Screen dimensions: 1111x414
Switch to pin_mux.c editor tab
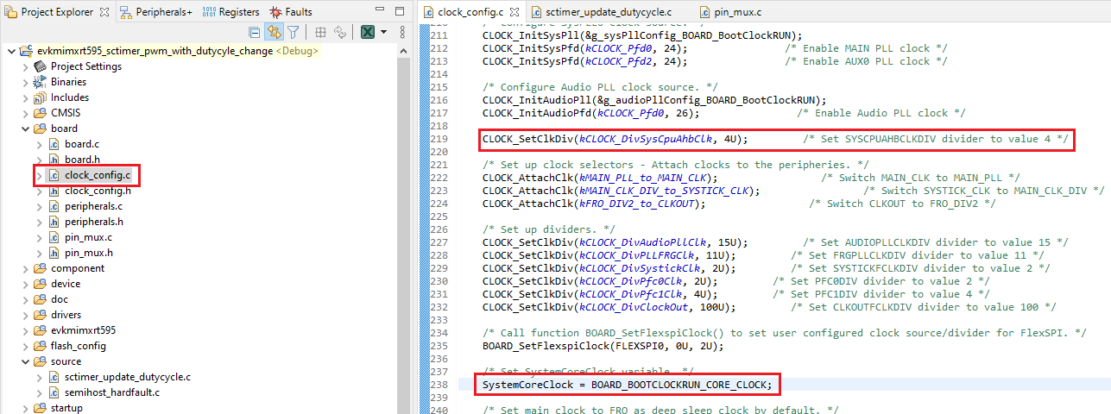(738, 12)
